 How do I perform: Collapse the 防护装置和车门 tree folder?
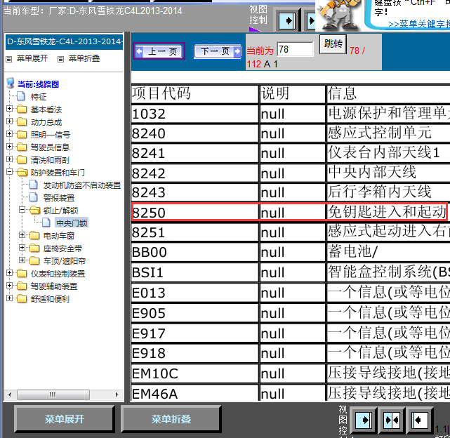click(x=9, y=173)
